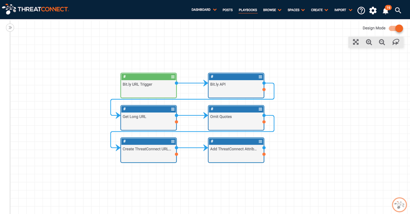This screenshot has height=214, width=410.
Task: Toggle Design Mode switch off
Action: [396, 28]
